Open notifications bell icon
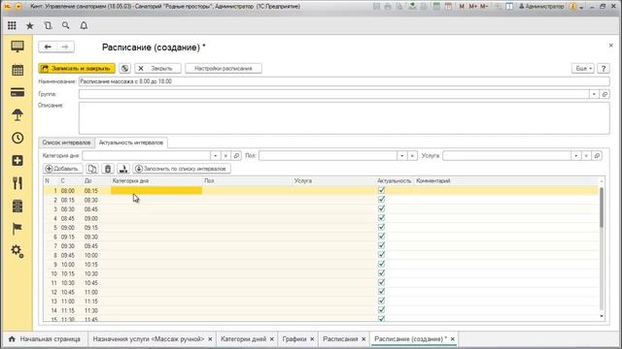Image resolution: width=622 pixels, height=349 pixels. pyautogui.click(x=84, y=25)
